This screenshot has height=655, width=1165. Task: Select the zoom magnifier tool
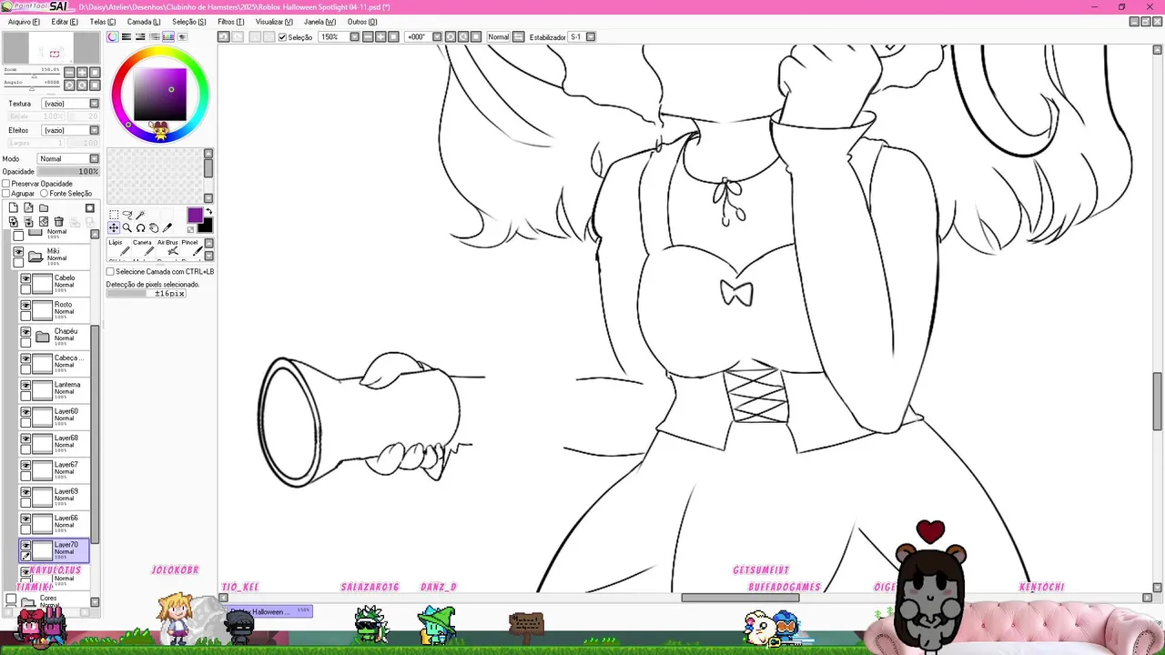click(x=127, y=228)
